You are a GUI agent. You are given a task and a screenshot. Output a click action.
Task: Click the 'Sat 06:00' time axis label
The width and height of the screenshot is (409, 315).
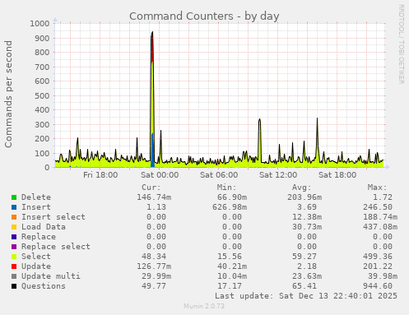tap(219, 175)
